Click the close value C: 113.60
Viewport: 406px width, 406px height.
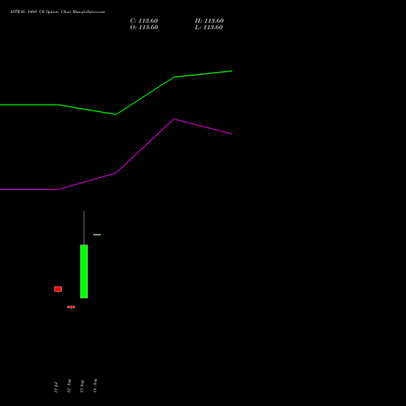[144, 21]
